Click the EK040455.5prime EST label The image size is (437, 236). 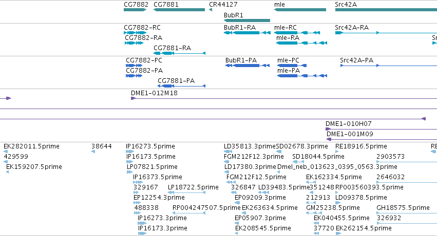coord(341,218)
